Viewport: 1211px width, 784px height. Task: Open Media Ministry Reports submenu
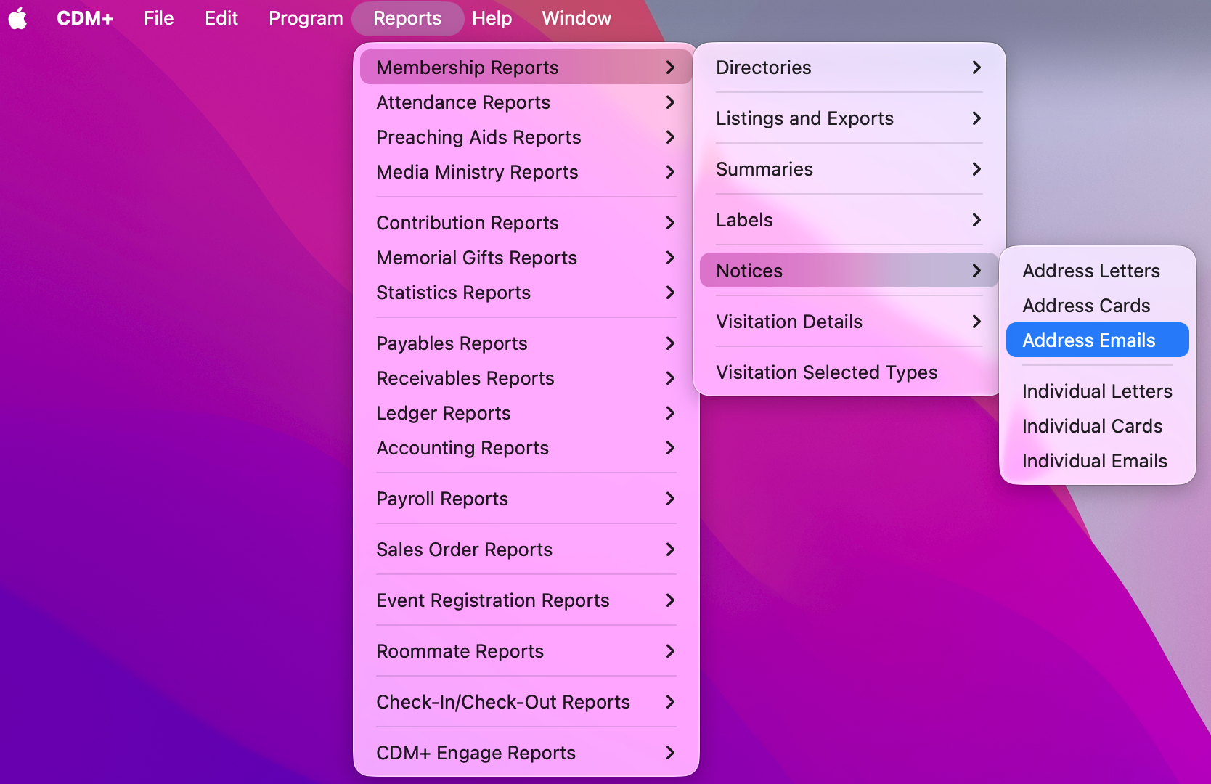[526, 172]
